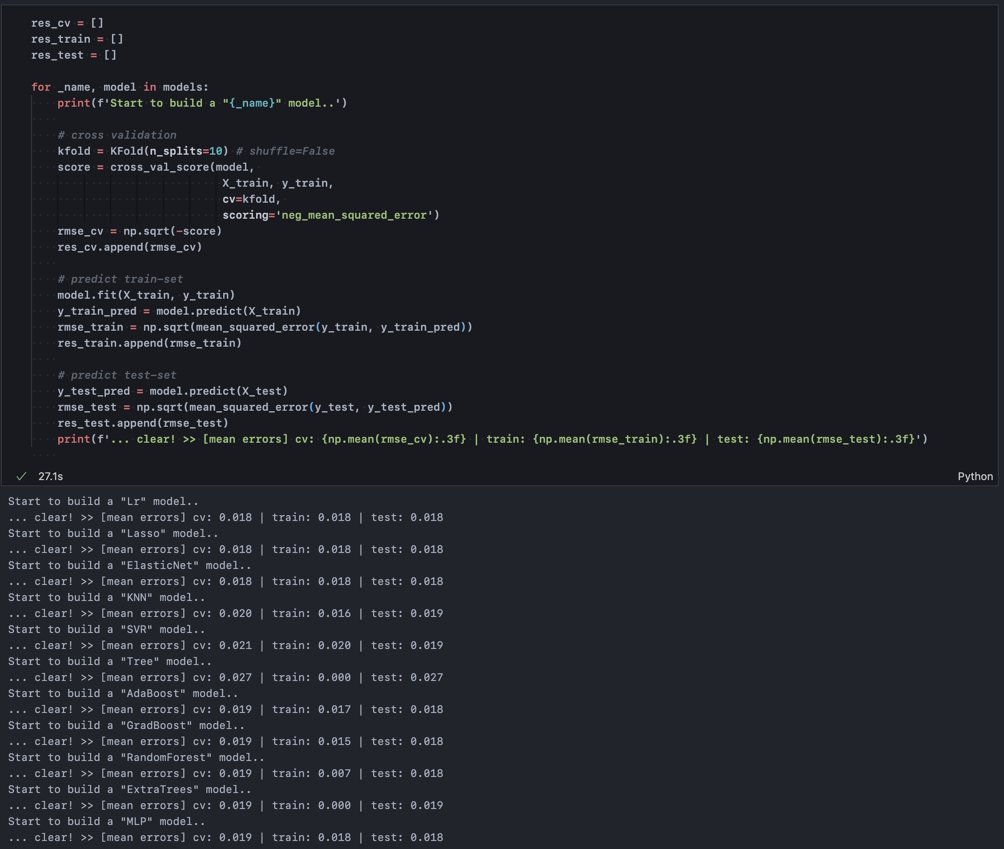The image size is (1004, 849).
Task: Click the print '... clear! >> [mean errors]' code line
Action: point(493,440)
